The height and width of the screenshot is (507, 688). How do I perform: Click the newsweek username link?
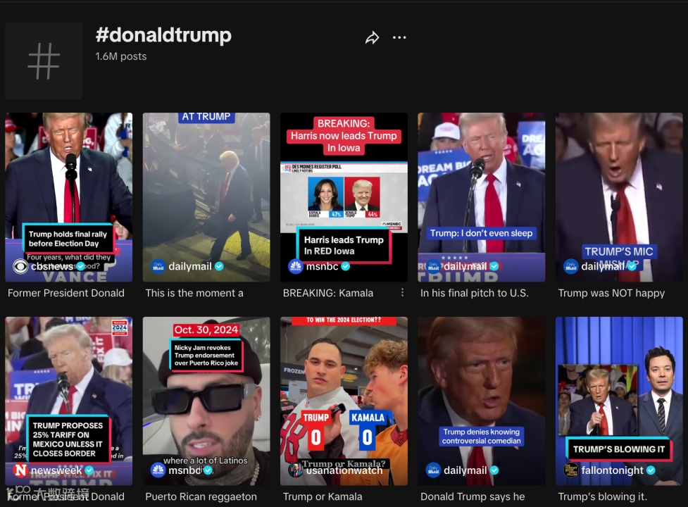(56, 470)
